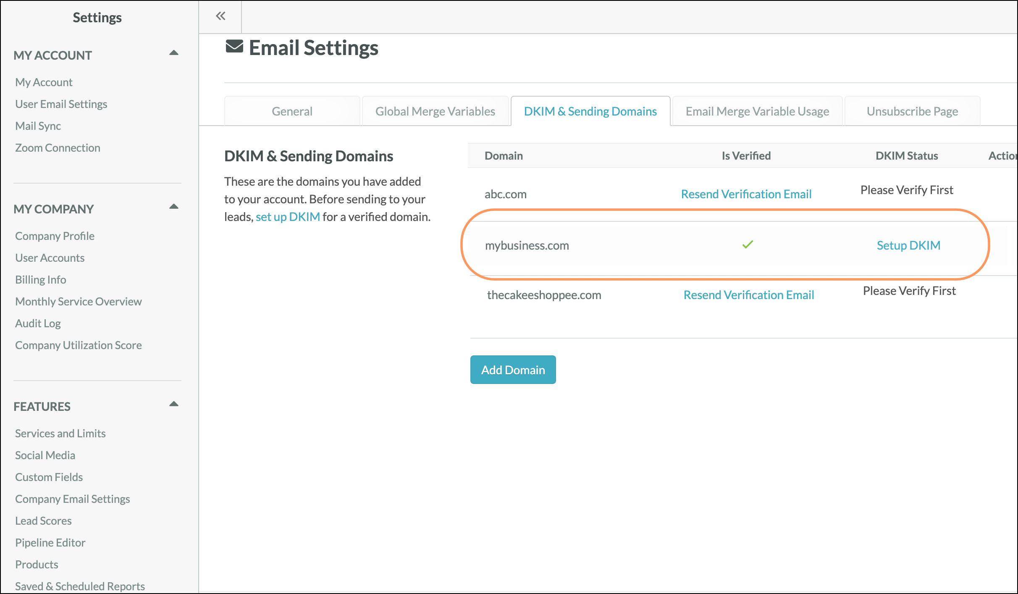Click the envelope icon beside Email Settings
Image resolution: width=1018 pixels, height=594 pixels.
234,47
